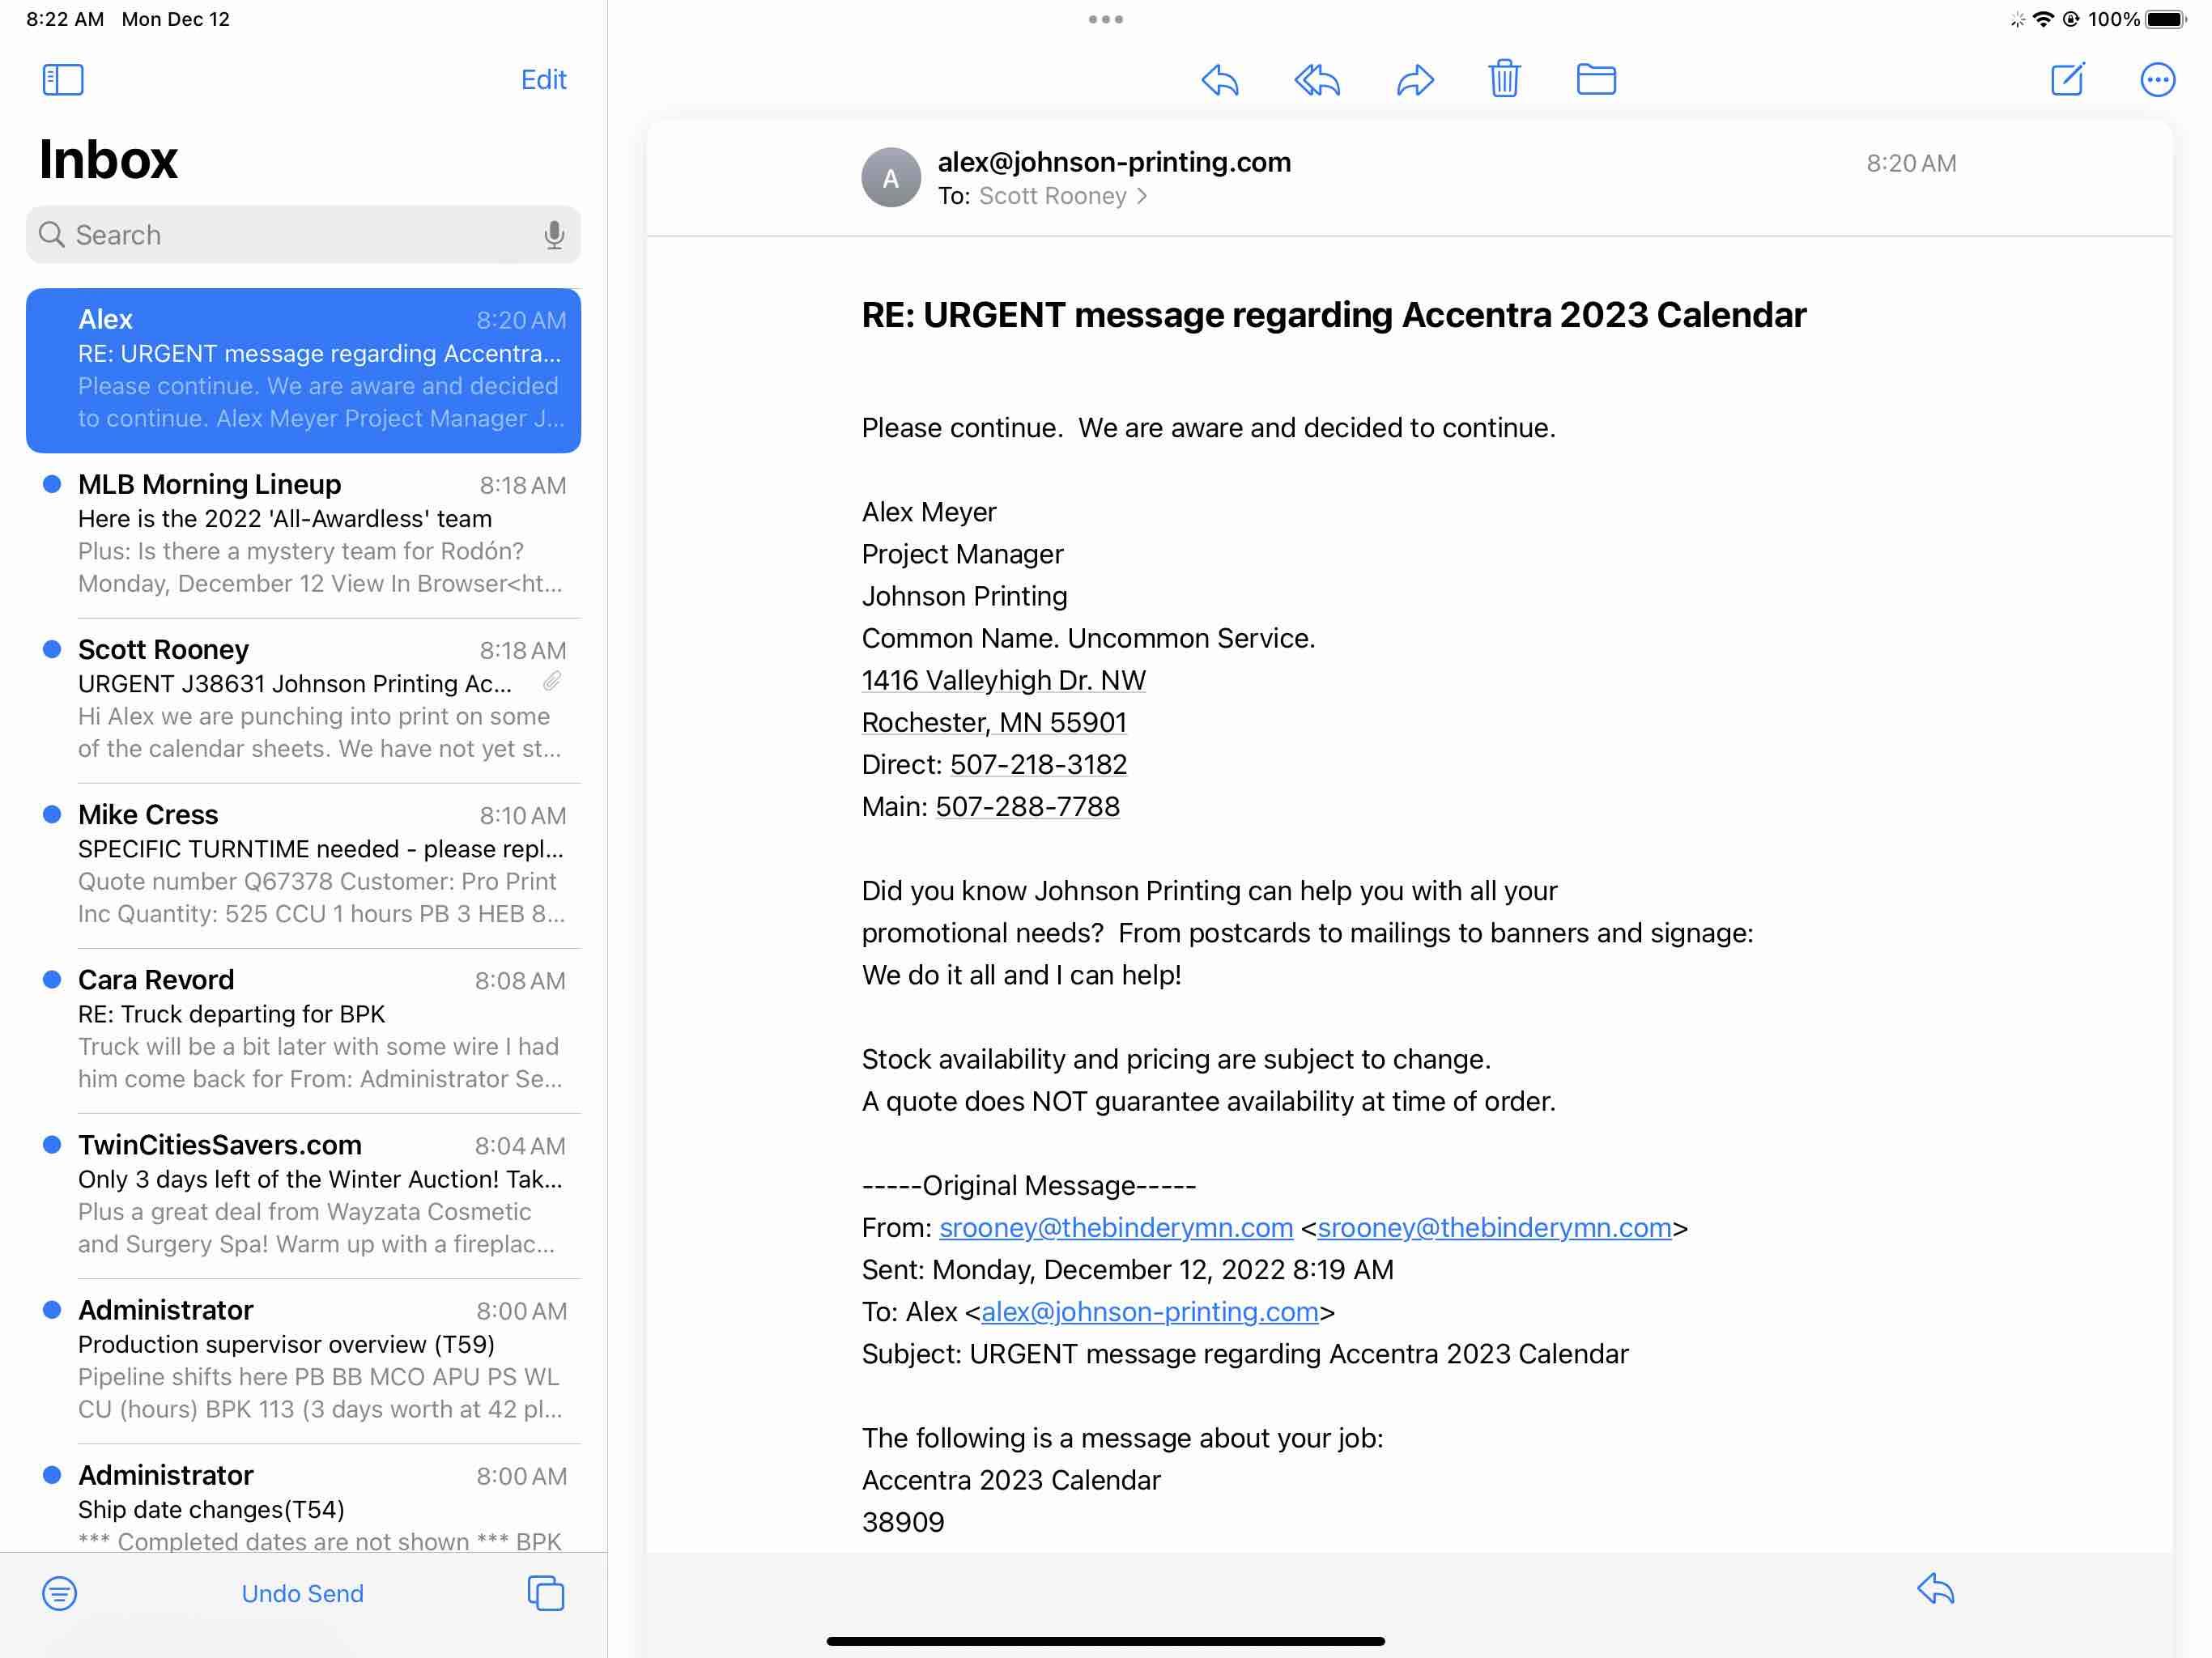Viewport: 2212px width, 1658px height.
Task: Click the srooney@thebinderymn.com From link
Action: point(1115,1227)
